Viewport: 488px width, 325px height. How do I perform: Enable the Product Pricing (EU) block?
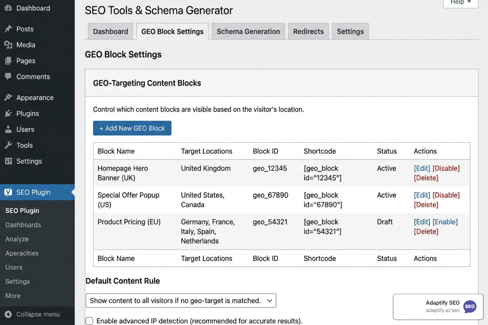coord(445,222)
